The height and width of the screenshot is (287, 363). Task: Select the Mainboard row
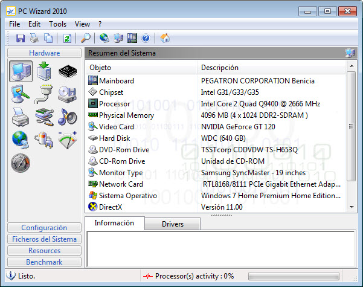click(216, 81)
